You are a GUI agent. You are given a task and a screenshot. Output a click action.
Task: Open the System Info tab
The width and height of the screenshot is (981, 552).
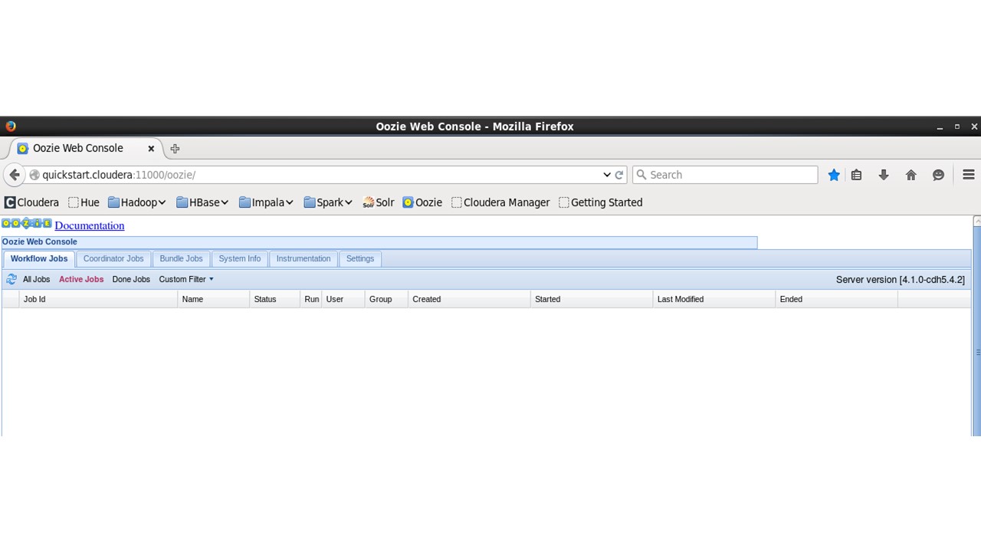(240, 258)
